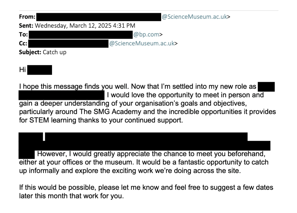Click the redacted name after "Hi"
Screen dimensions: 297x213
coord(39,70)
